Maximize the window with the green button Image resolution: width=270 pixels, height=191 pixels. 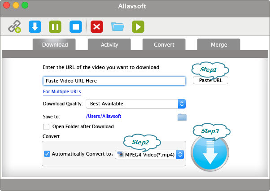tap(25, 5)
